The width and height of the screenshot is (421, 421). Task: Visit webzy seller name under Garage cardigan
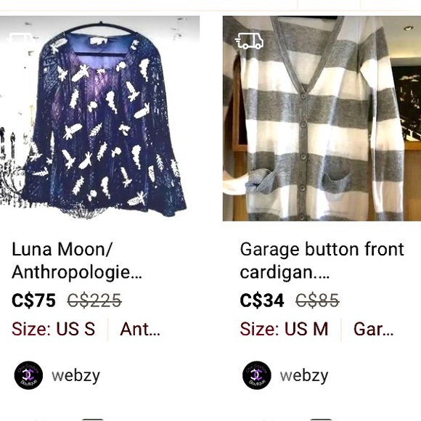pyautogui.click(x=304, y=375)
